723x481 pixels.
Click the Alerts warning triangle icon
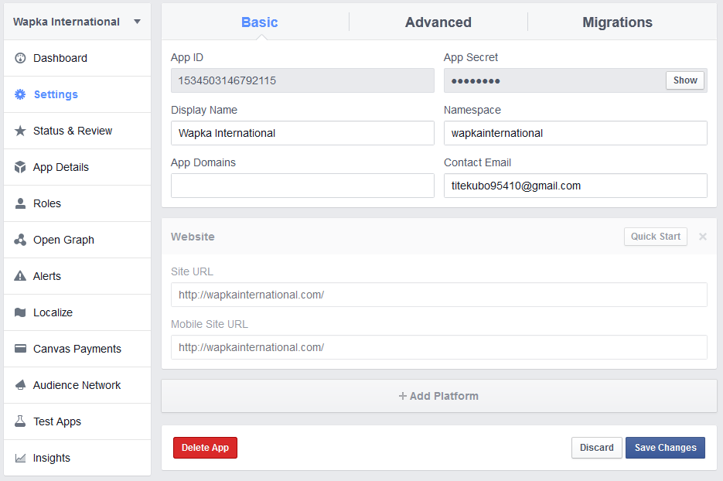(x=20, y=276)
